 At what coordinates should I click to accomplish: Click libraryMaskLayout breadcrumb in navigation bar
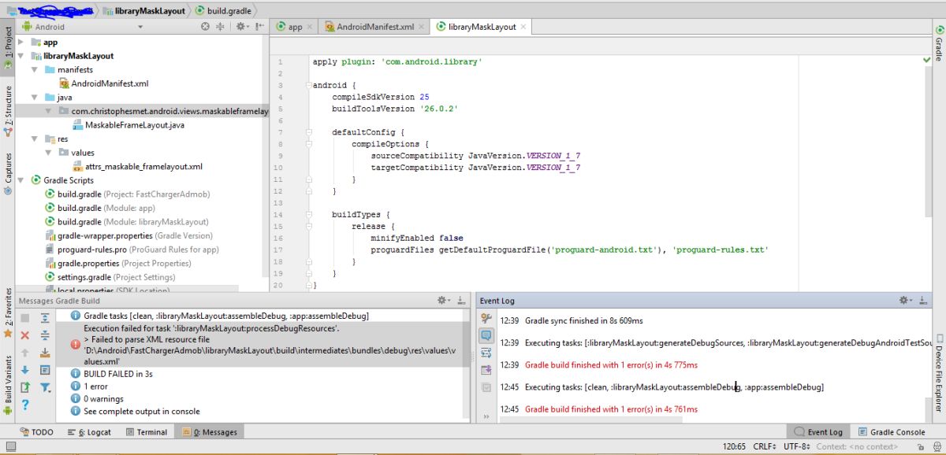pyautogui.click(x=144, y=10)
